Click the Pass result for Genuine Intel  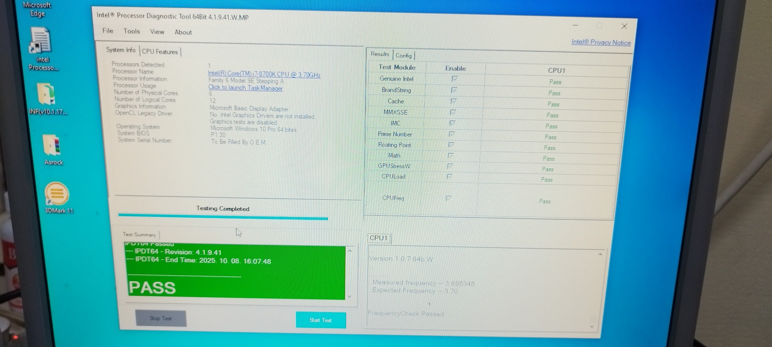(555, 82)
